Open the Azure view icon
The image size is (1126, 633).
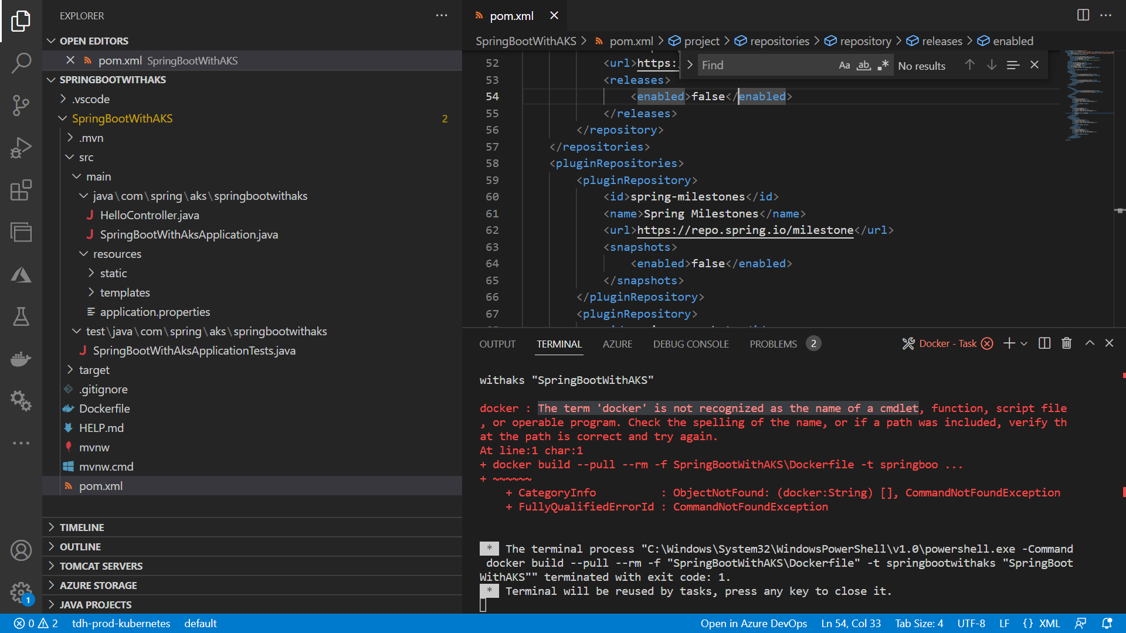coord(21,275)
